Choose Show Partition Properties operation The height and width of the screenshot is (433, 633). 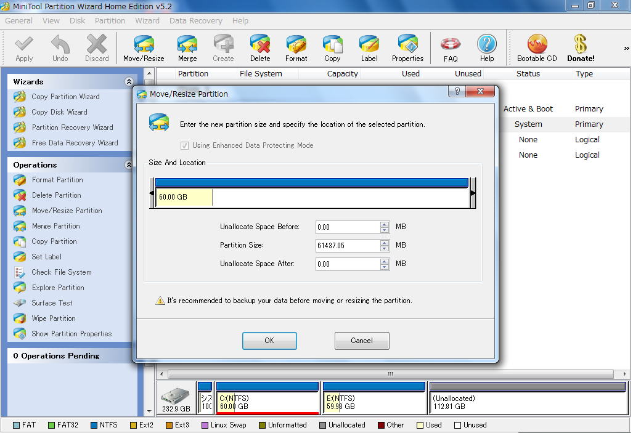click(71, 334)
